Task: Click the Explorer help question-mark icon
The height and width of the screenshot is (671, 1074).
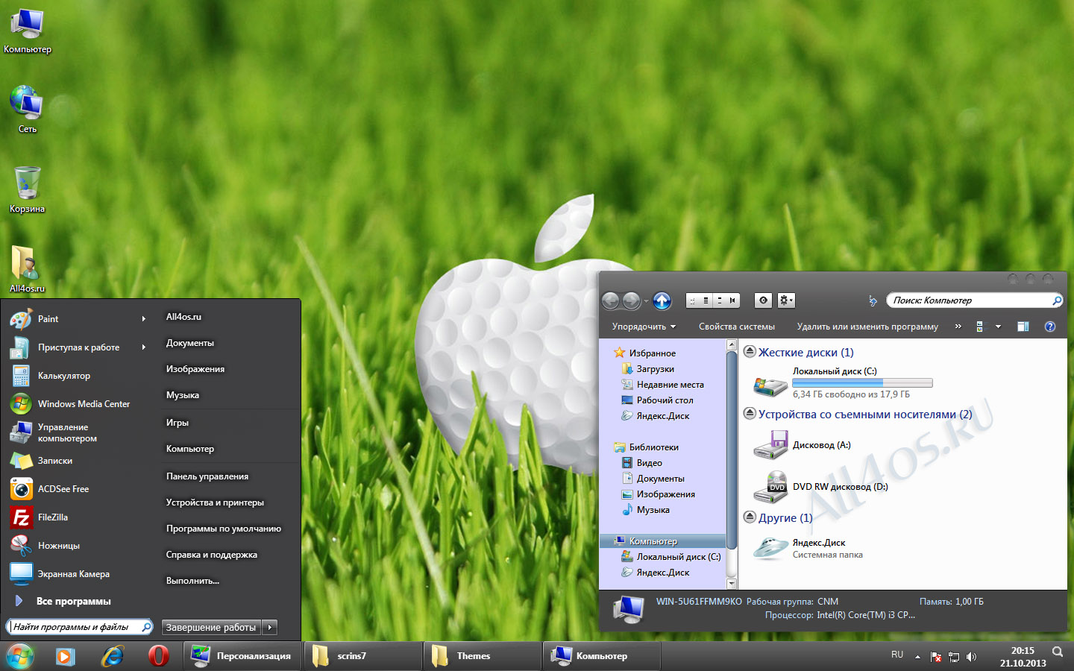Action: click(1050, 327)
